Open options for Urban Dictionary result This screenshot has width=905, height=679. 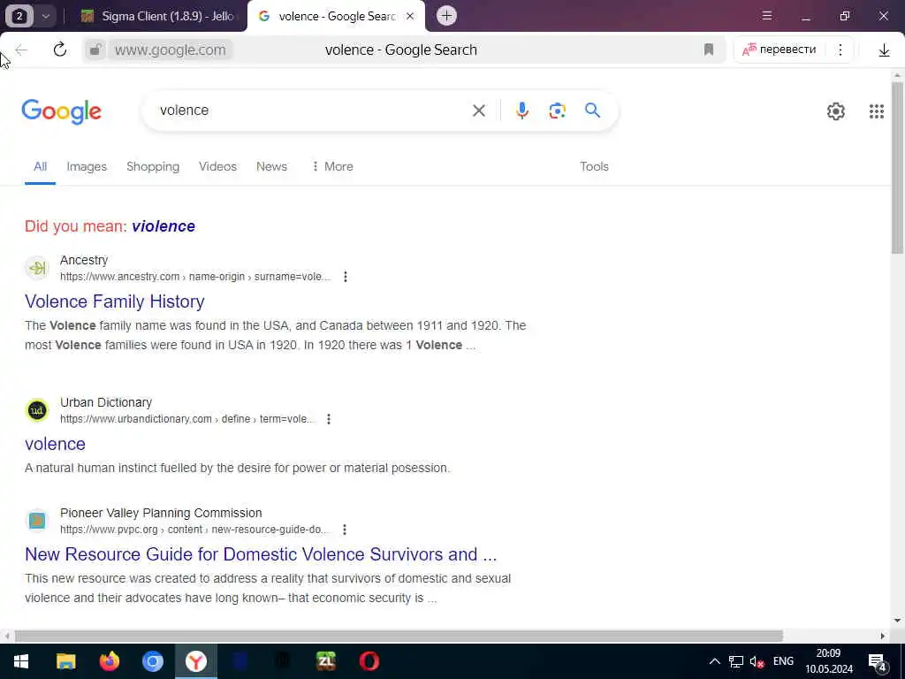pos(329,418)
